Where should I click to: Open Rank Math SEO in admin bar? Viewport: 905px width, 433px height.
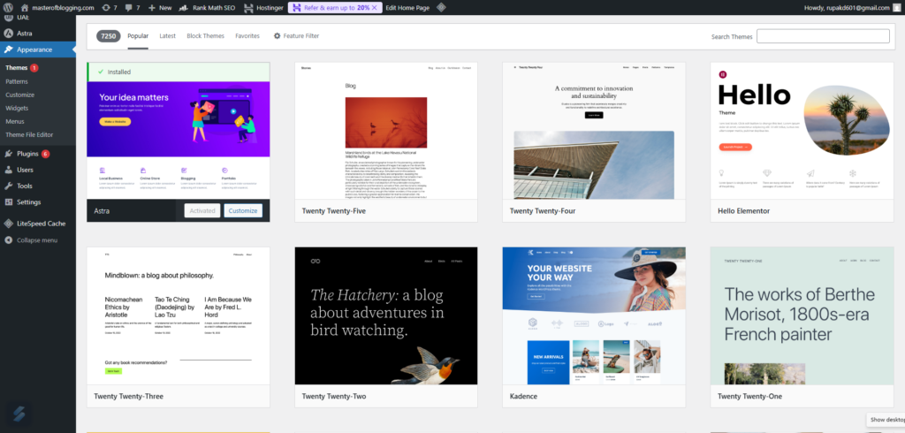tap(207, 7)
